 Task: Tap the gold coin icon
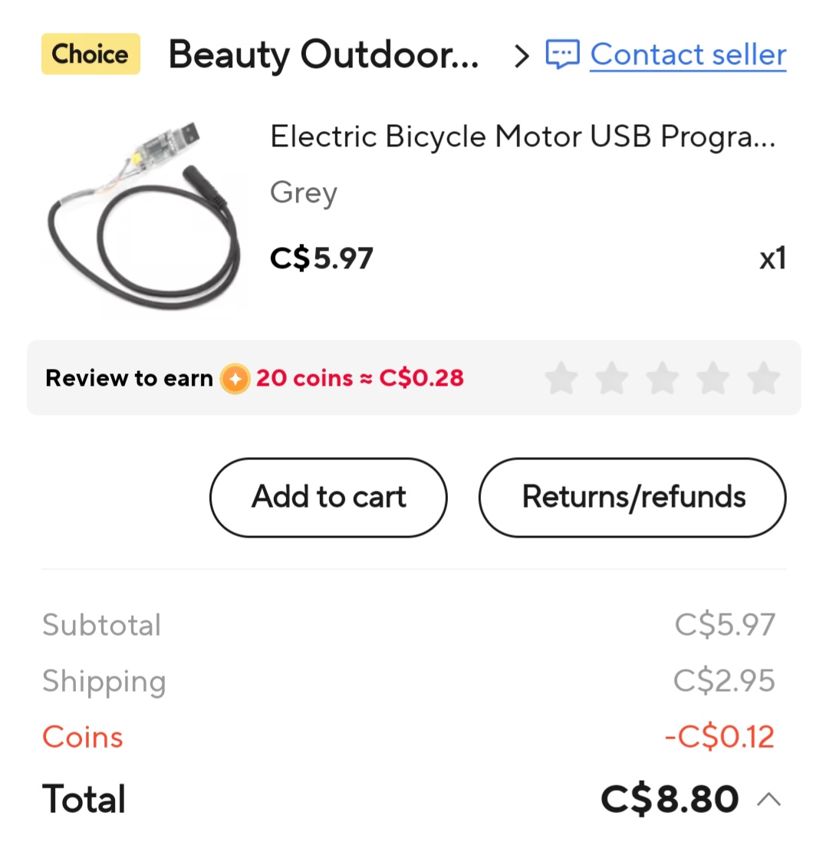pos(235,379)
